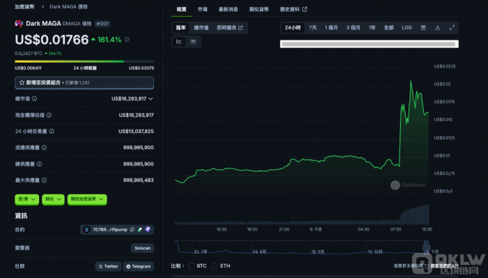Select the 總市值 chart mode

tap(201, 28)
